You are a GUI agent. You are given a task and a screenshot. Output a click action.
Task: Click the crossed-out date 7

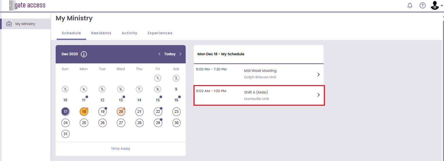coord(139,89)
